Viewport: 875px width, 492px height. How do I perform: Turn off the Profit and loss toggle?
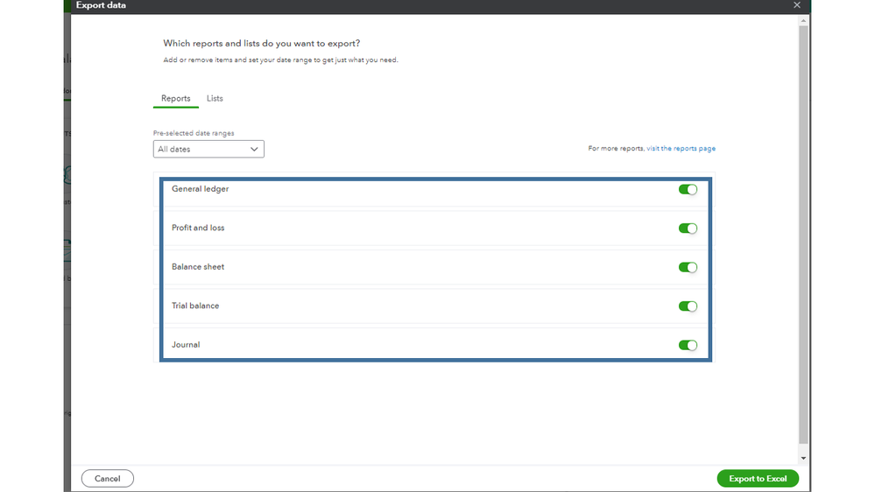tap(688, 228)
